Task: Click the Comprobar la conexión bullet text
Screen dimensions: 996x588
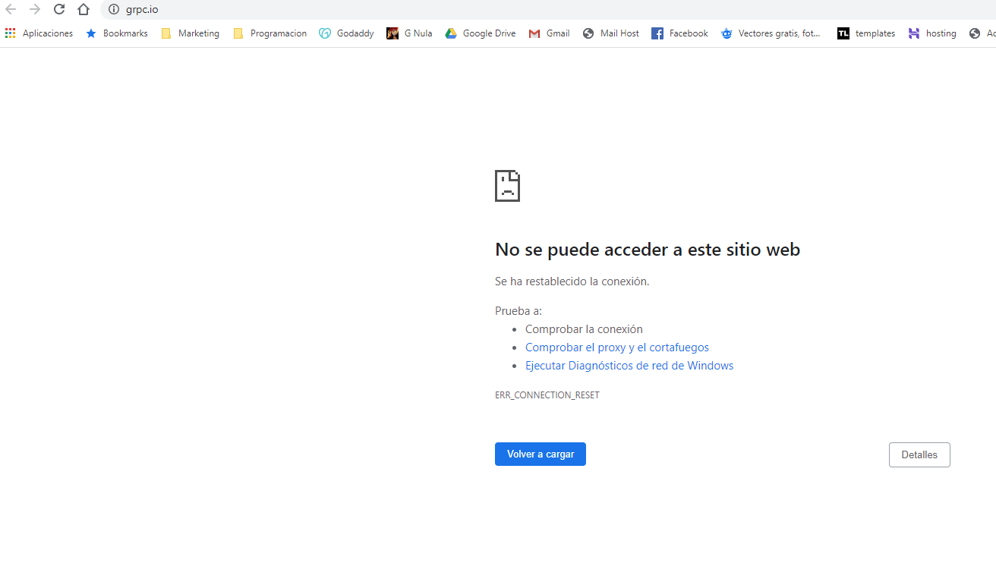Action: (x=584, y=329)
